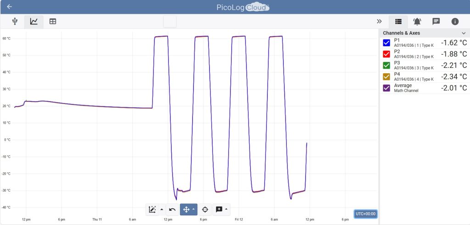Viewport: 470px width, 225px height.
Task: Select the Average math channel row
Action: tap(422, 88)
